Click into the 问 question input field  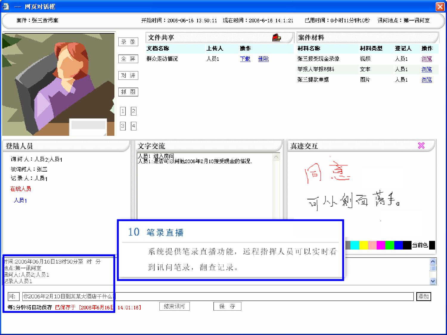pyautogui.click(x=218, y=296)
